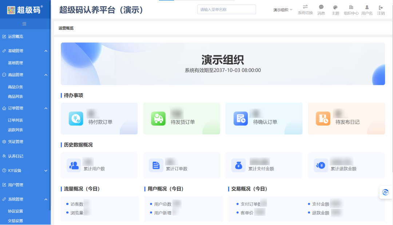Click the username profile icon
The height and width of the screenshot is (225, 393).
coord(367,7)
